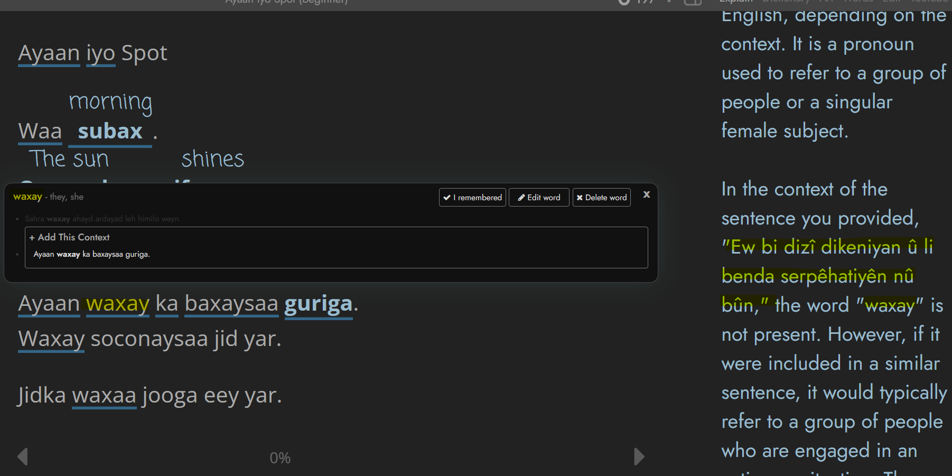The height and width of the screenshot is (476, 952).
Task: Click the Delete word button
Action: tap(601, 198)
